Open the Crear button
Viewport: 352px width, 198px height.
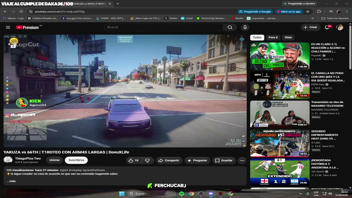[310, 27]
